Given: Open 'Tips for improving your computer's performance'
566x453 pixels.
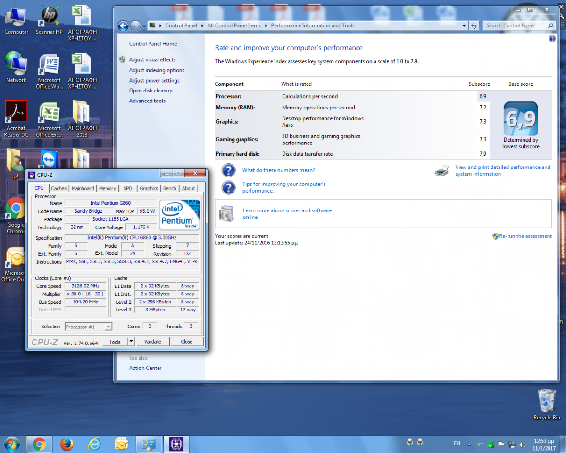Looking at the screenshot, I should point(284,187).
